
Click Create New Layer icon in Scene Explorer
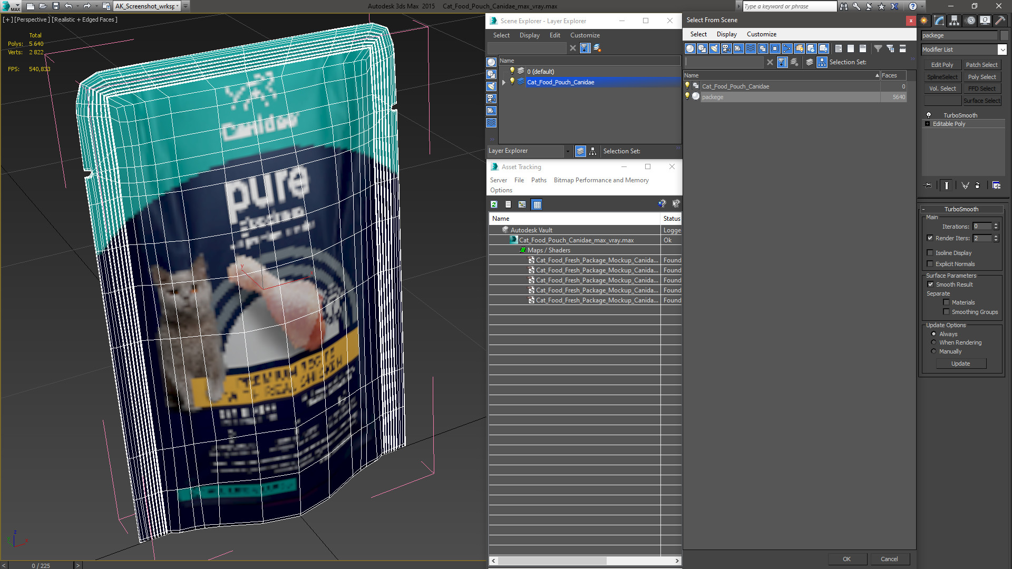coord(597,48)
